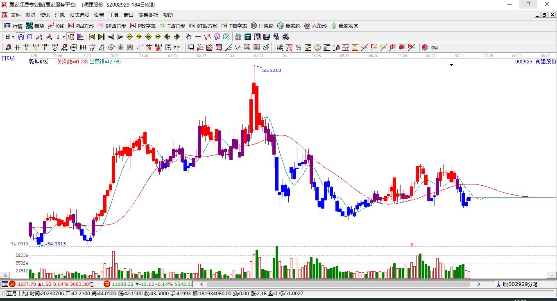Viewport: 557px width, 301px height.
Task: Select the percent % drawing tool
Action: (299, 47)
